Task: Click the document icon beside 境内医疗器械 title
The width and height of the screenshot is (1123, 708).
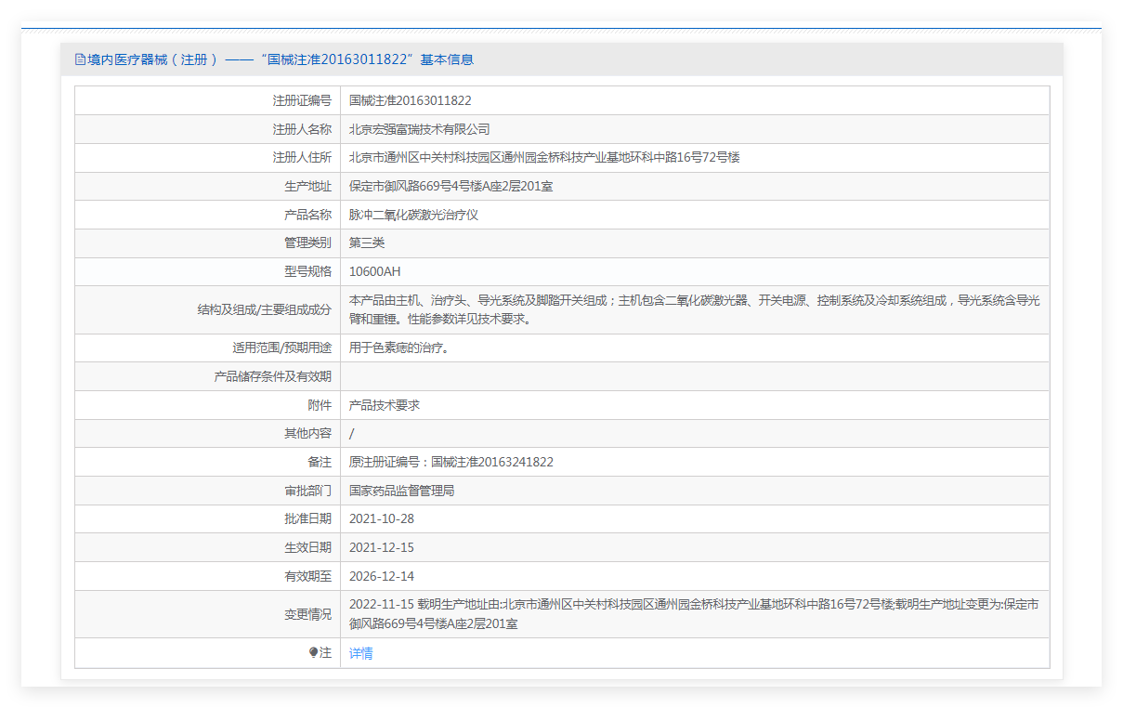Action: coord(80,59)
